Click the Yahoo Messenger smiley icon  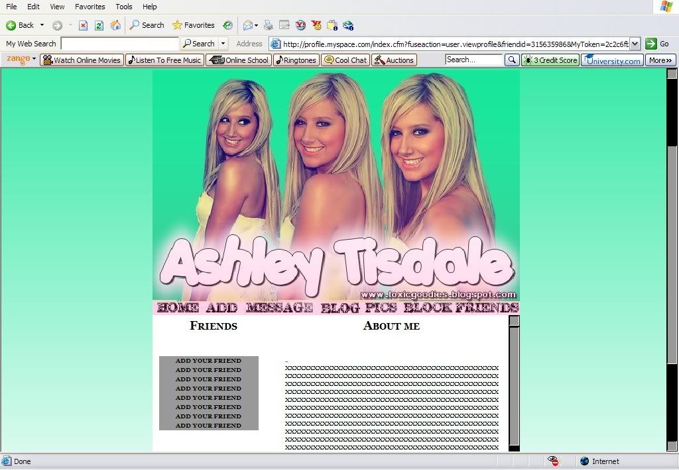pos(316,26)
